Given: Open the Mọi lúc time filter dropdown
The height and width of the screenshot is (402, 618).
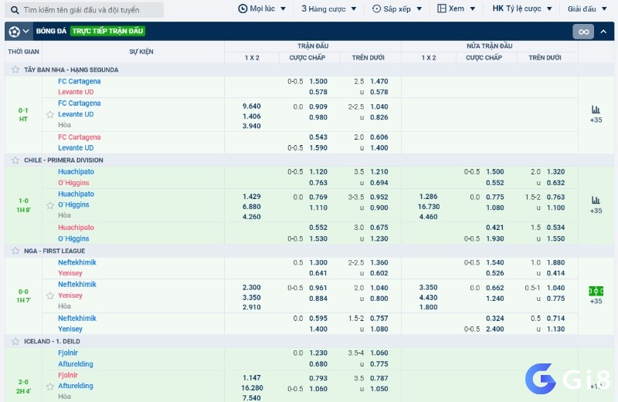Looking at the screenshot, I should point(262,8).
